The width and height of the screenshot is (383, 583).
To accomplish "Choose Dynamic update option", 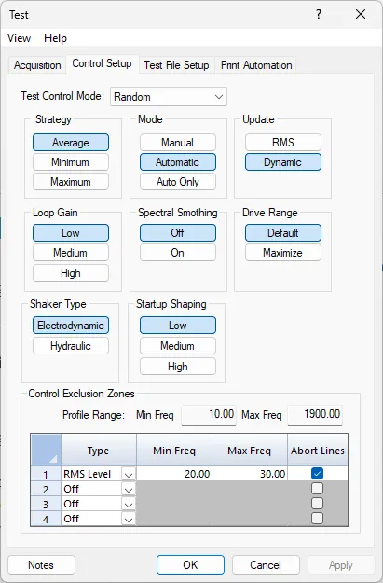I will click(283, 162).
